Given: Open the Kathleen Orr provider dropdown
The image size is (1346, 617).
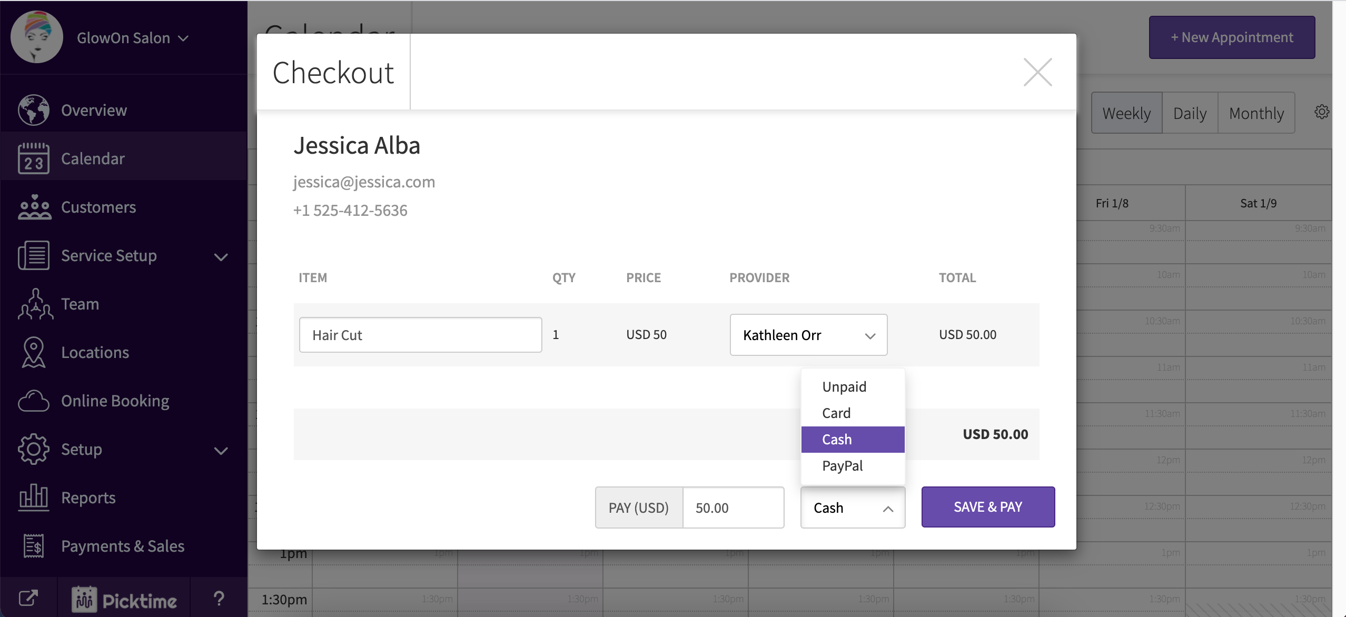Looking at the screenshot, I should point(808,335).
